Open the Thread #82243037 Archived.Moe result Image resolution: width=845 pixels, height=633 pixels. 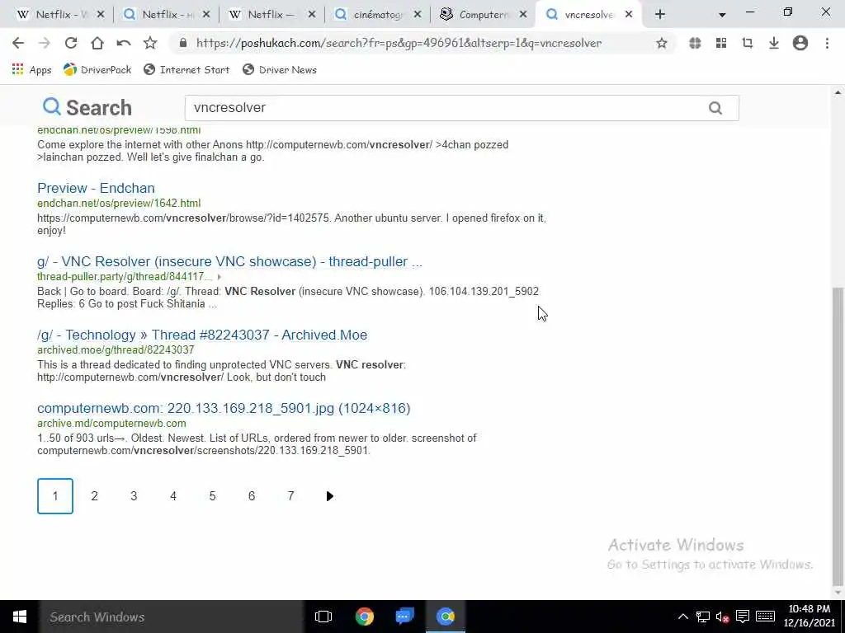tap(202, 335)
